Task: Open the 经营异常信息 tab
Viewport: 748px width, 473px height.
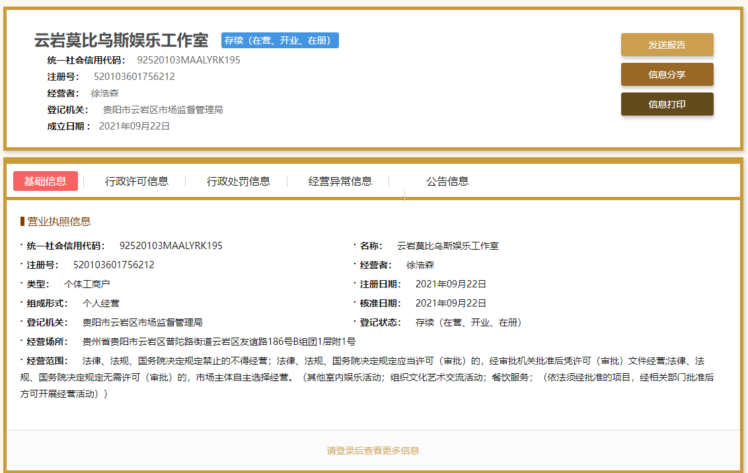Action: 340,181
